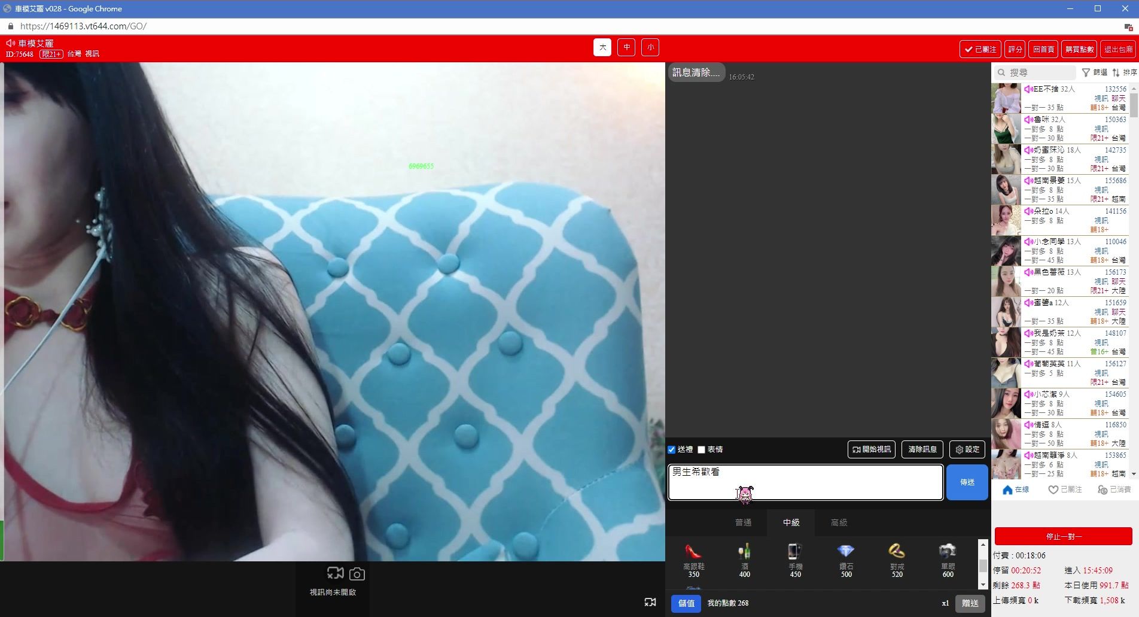1139x617 pixels.
Task: Click the camera snapshot icon
Action: point(357,575)
